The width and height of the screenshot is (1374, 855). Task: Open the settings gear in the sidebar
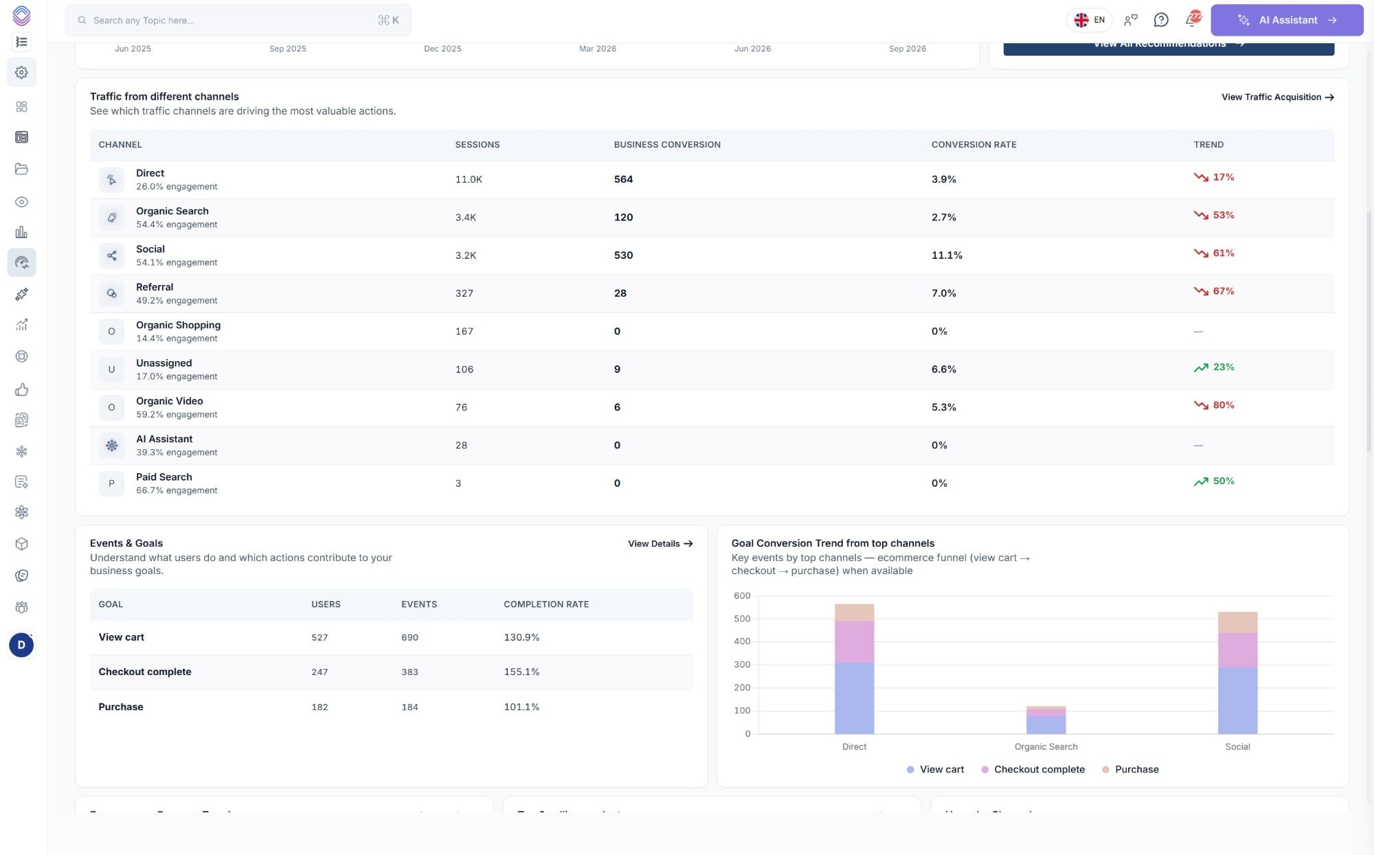pyautogui.click(x=21, y=72)
